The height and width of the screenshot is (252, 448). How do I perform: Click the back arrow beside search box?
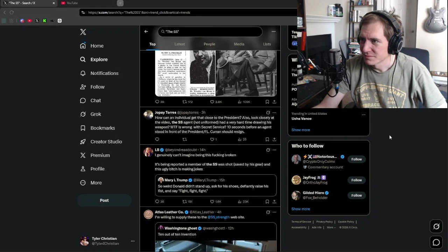(x=146, y=31)
